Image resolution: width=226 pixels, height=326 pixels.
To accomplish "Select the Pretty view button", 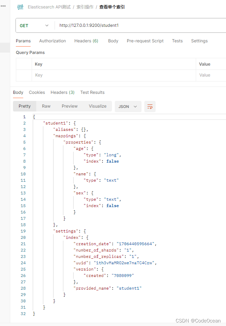I will point(25,106).
